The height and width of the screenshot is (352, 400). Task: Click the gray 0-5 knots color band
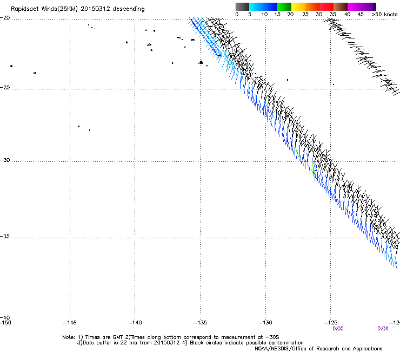[x=242, y=6]
